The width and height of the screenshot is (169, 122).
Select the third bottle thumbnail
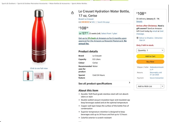(x=50, y=76)
